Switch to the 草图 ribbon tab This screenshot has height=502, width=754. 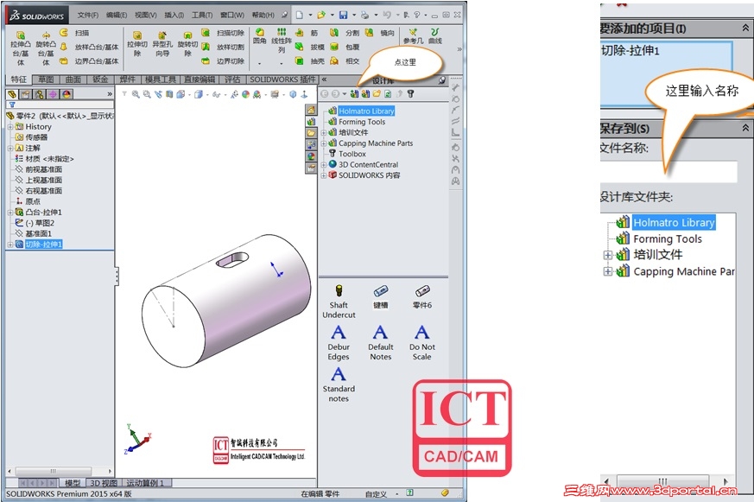pos(46,79)
